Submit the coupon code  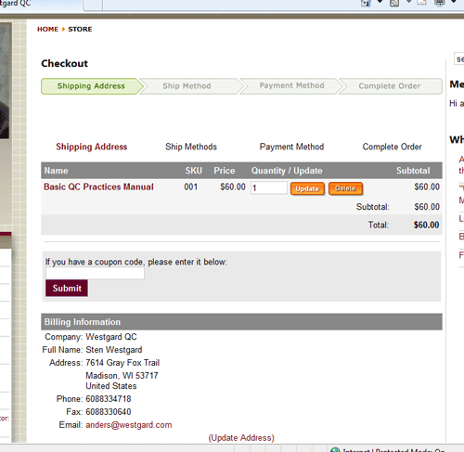click(67, 288)
